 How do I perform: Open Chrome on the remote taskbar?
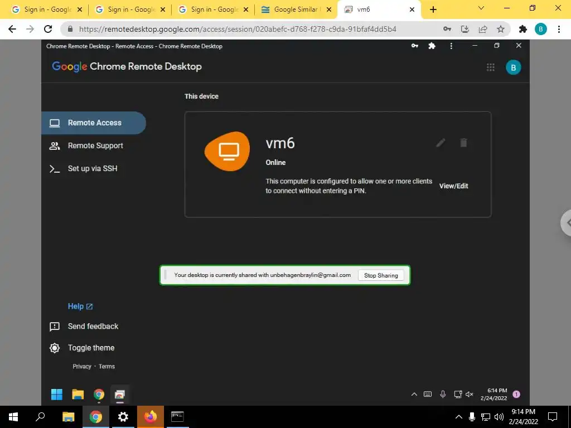(x=99, y=395)
